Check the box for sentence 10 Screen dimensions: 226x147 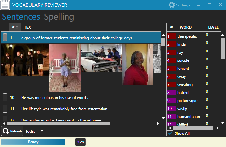pos(5,97)
